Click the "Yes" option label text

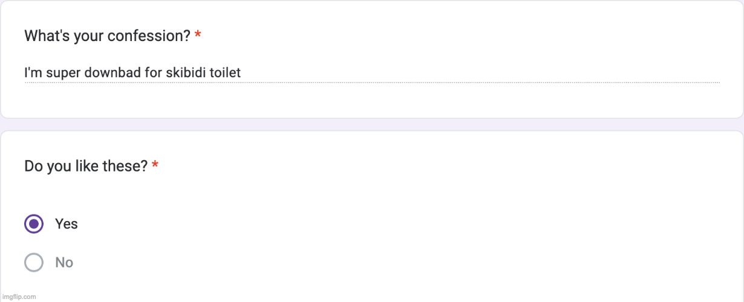pyautogui.click(x=67, y=224)
